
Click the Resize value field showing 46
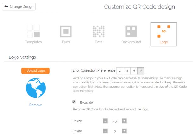click(115, 121)
